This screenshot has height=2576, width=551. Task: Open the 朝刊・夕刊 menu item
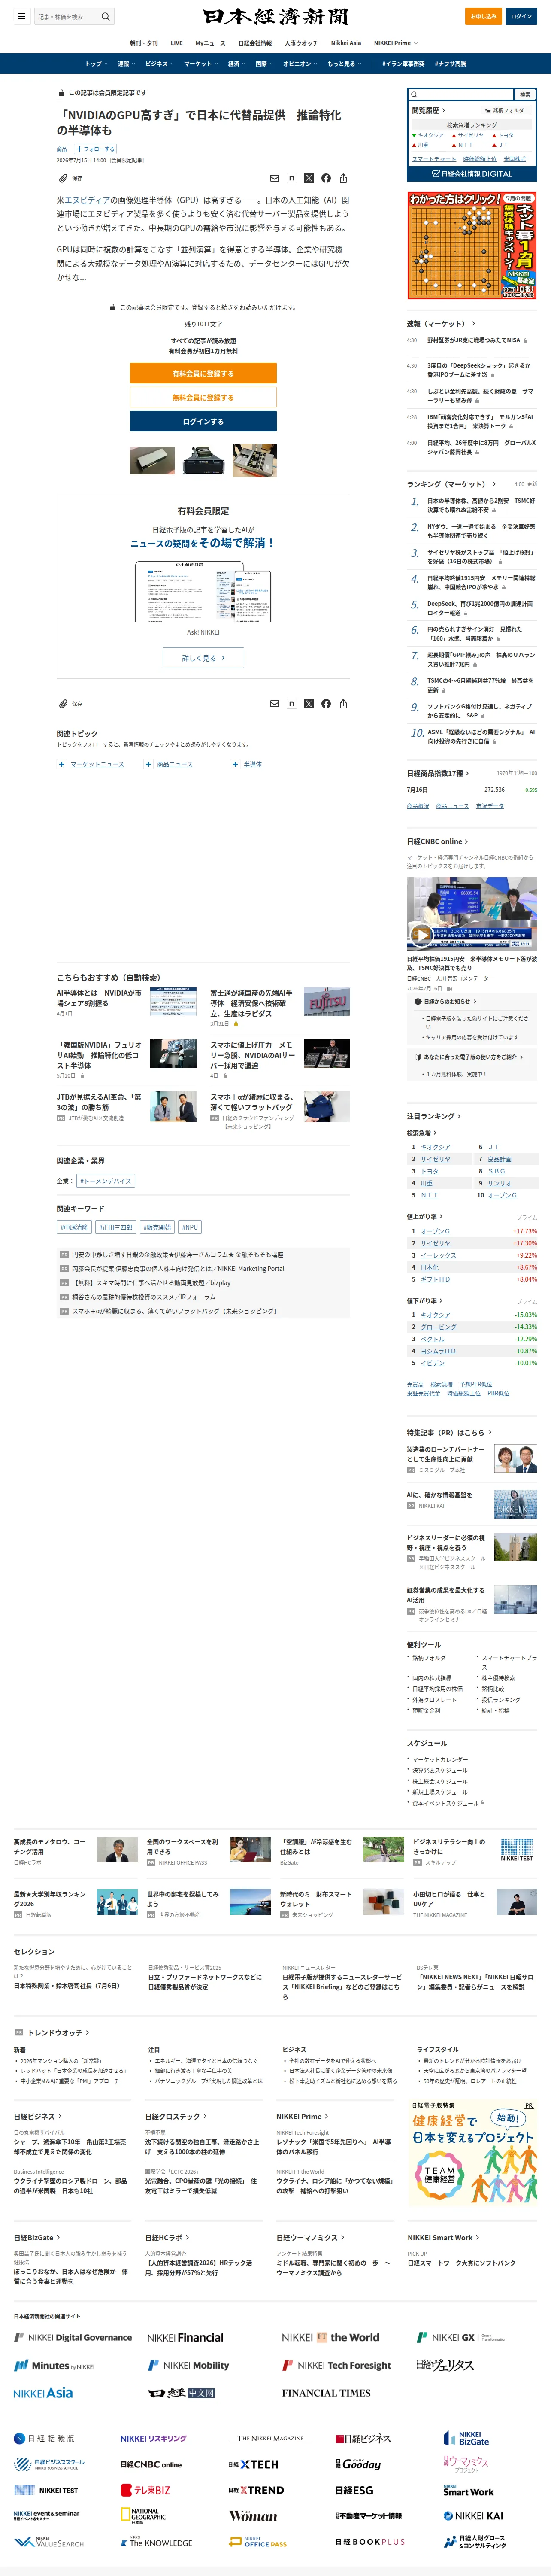click(x=144, y=43)
